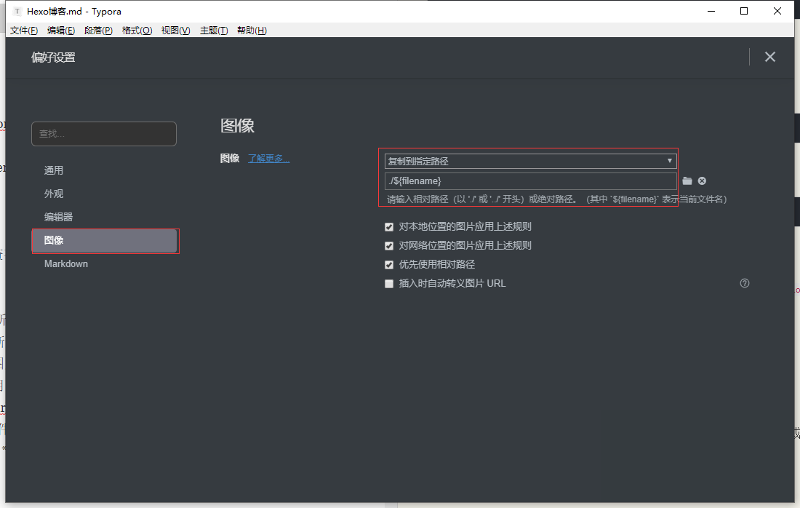Viewport: 800px width, 508px height.
Task: Open the 格式 menu
Action: click(x=137, y=31)
